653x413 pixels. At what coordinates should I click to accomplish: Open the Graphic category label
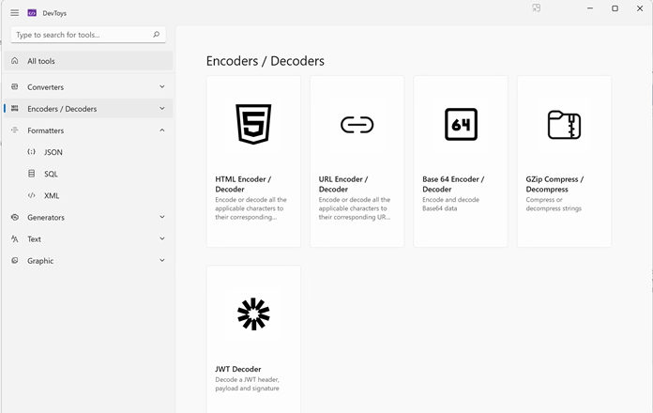point(40,261)
